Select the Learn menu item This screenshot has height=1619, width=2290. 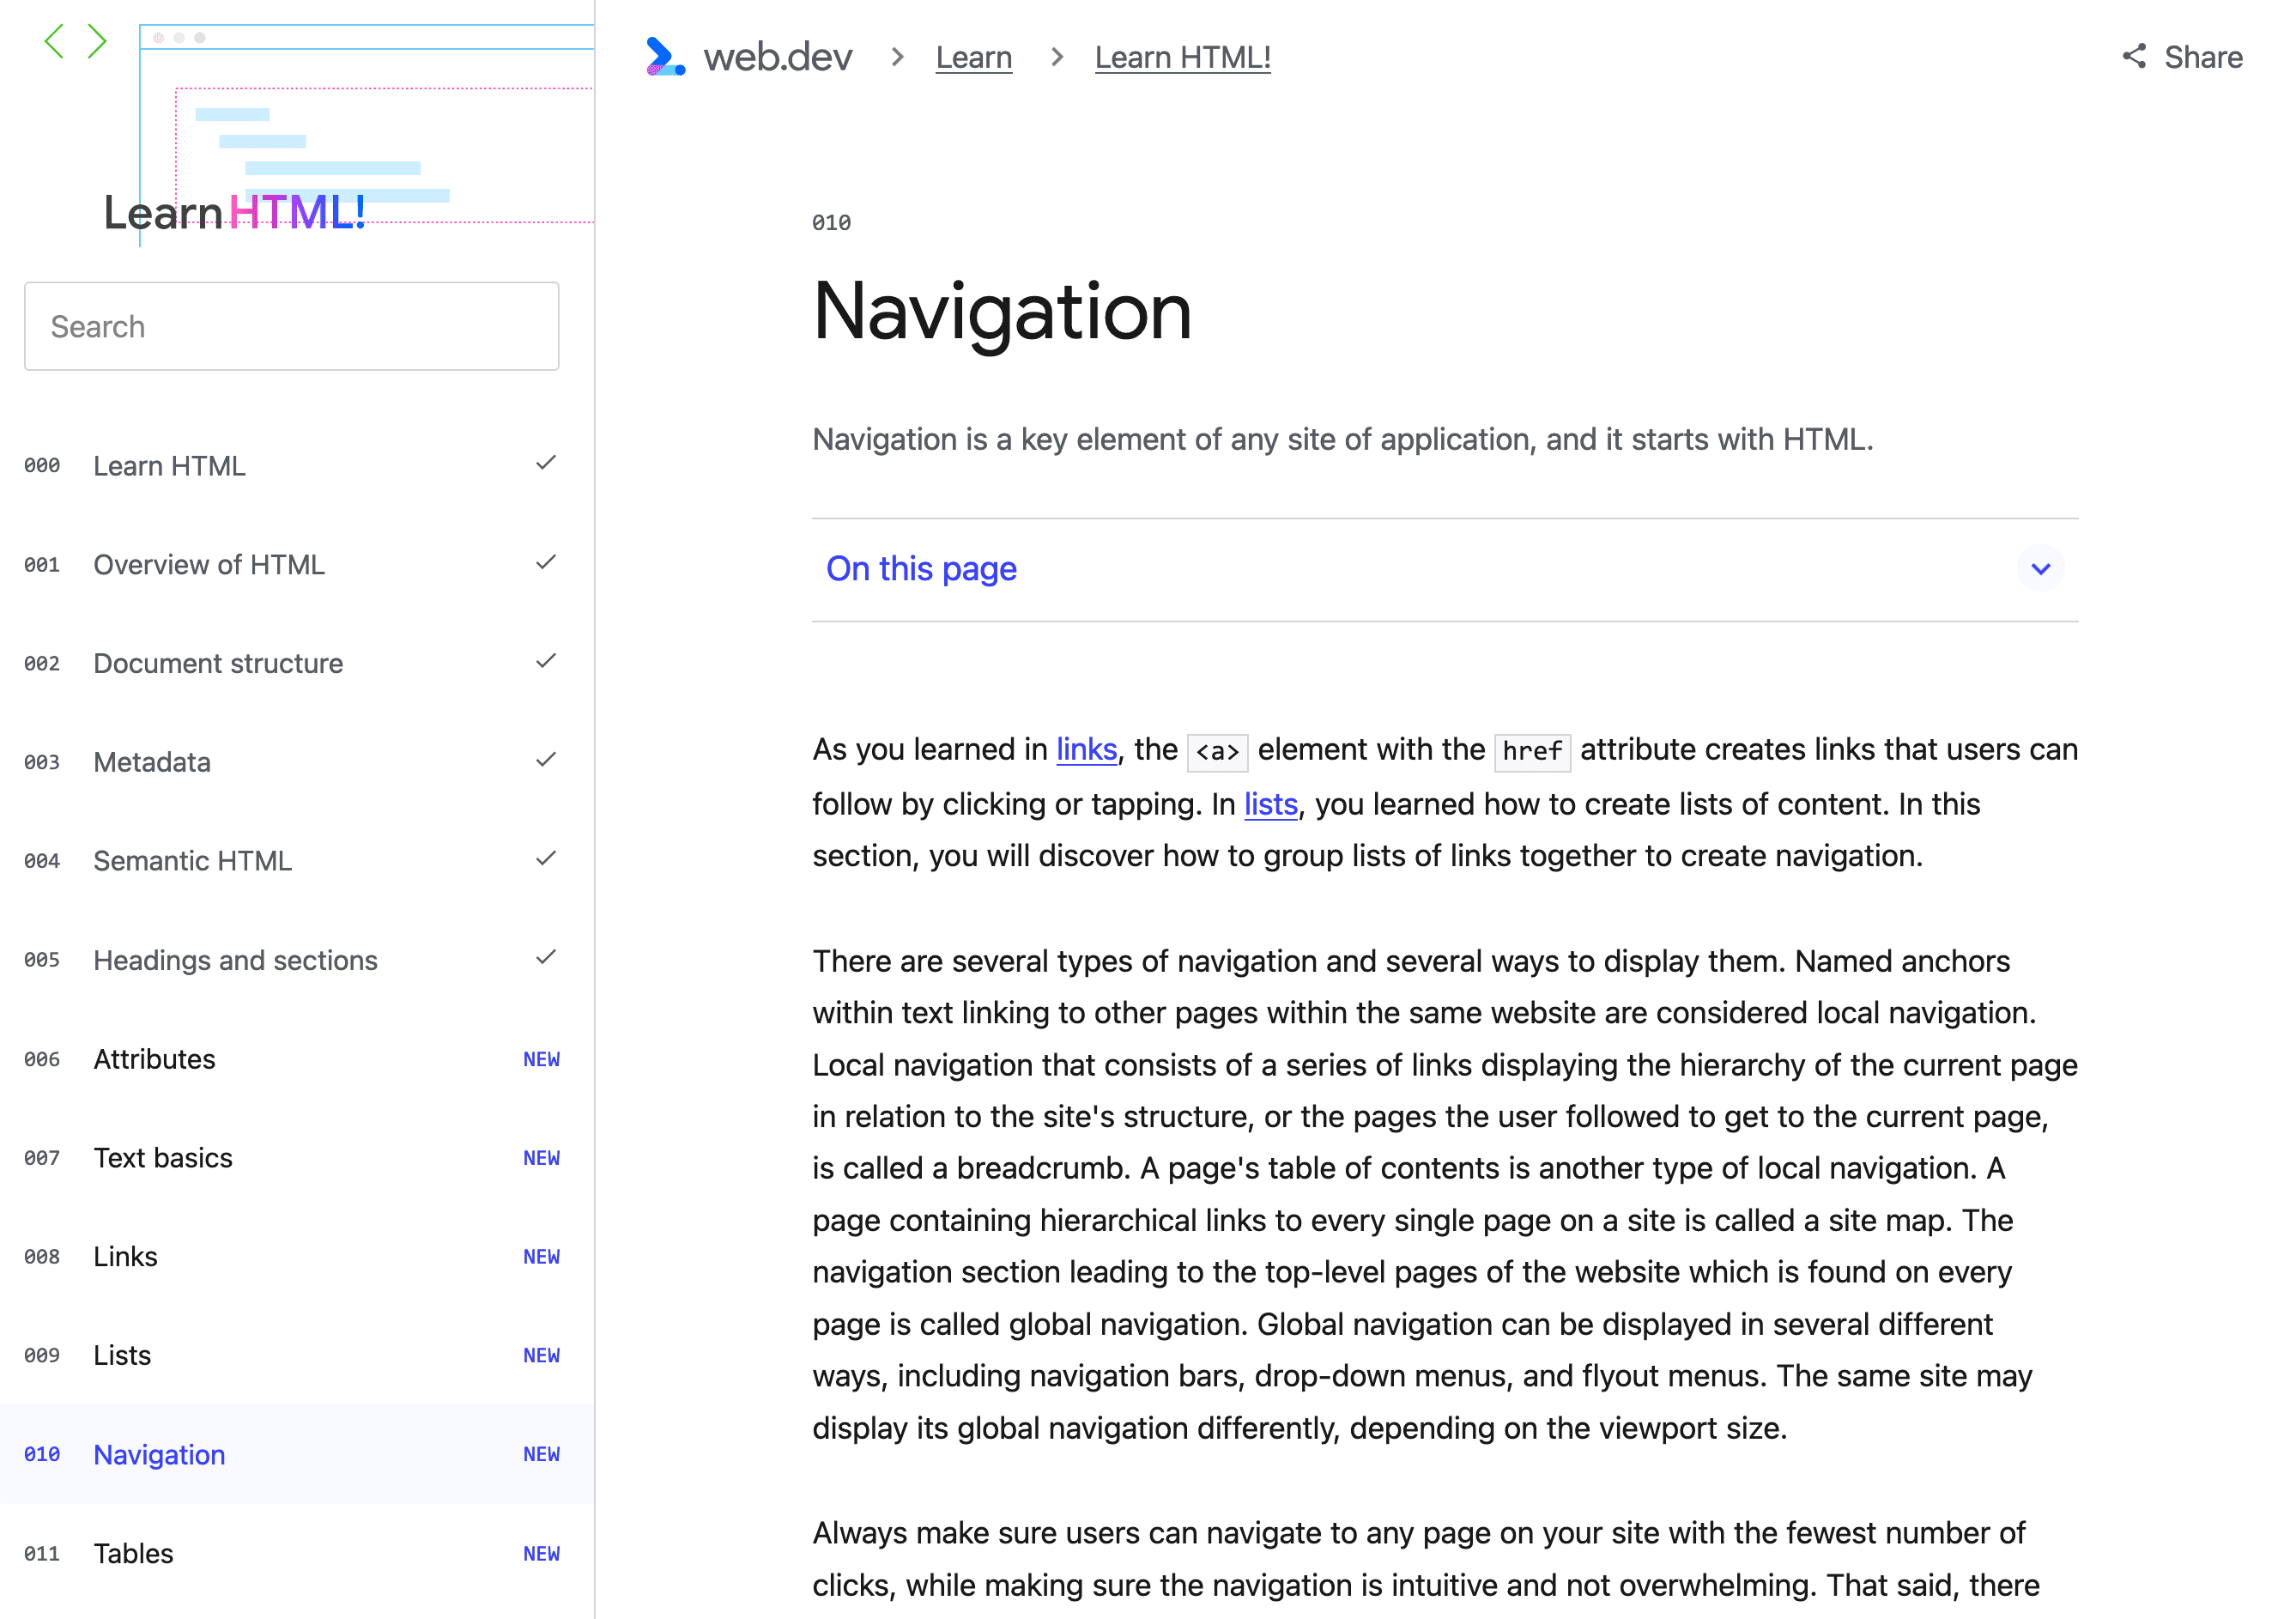pos(972,58)
